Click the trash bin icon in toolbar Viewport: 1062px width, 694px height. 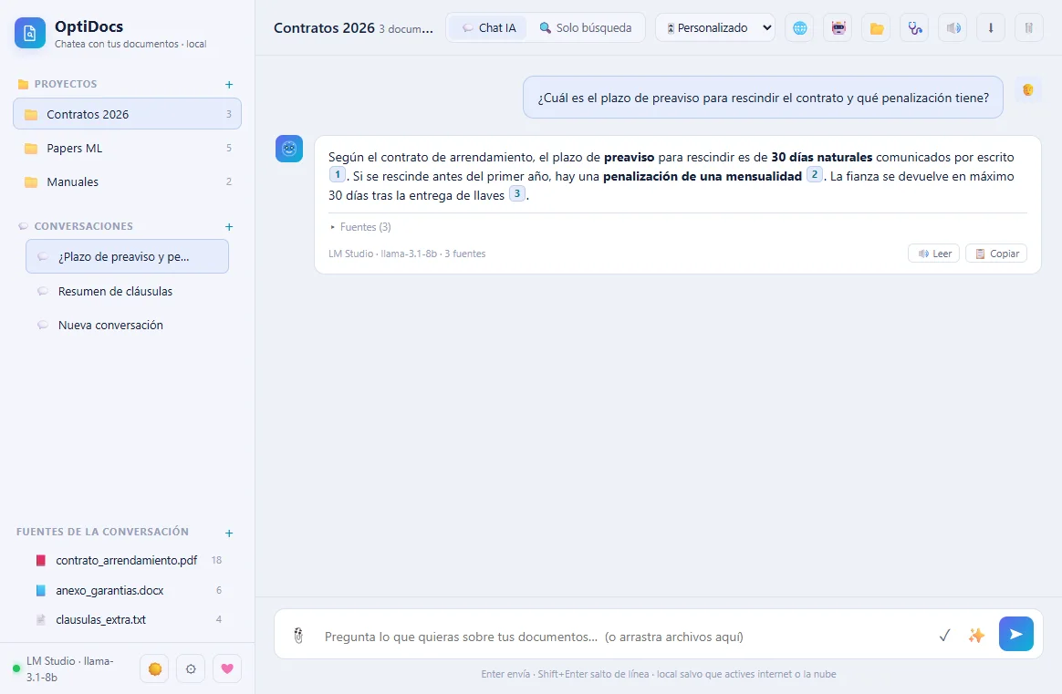pyautogui.click(x=1029, y=27)
